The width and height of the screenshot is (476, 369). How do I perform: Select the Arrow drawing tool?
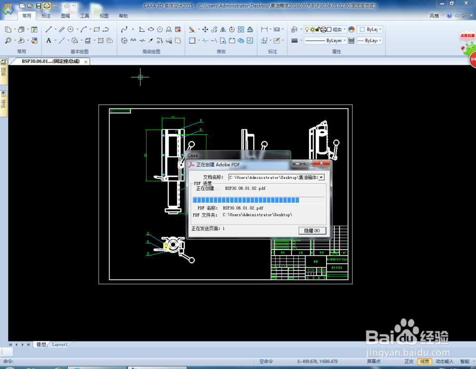(151, 40)
